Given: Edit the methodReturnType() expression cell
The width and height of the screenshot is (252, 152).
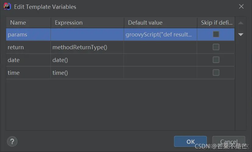Looking at the screenshot, I should tap(87, 47).
